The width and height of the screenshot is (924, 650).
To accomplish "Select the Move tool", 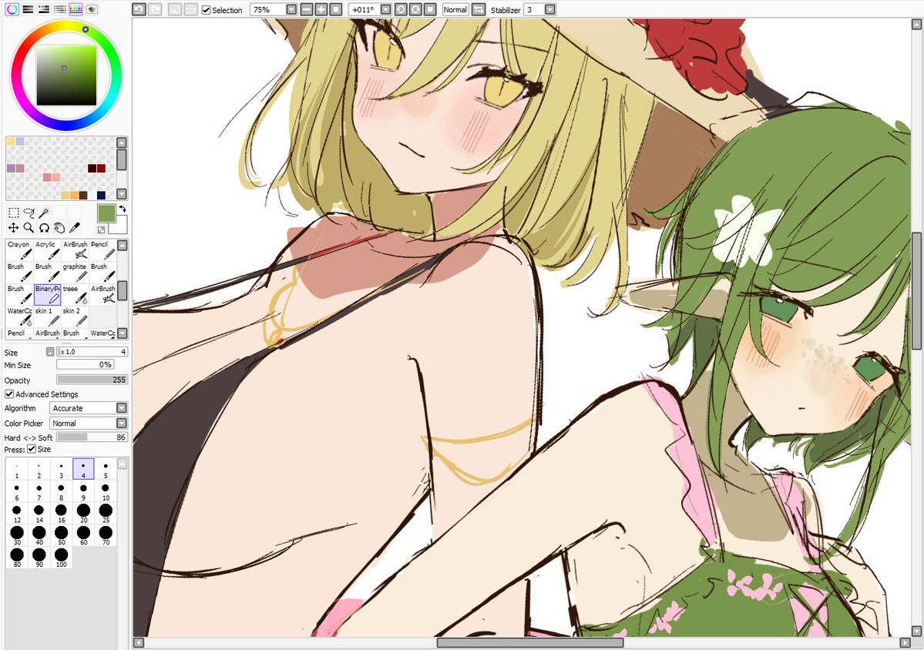I will [x=13, y=228].
